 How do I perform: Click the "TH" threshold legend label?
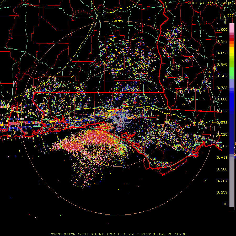coord(225,204)
